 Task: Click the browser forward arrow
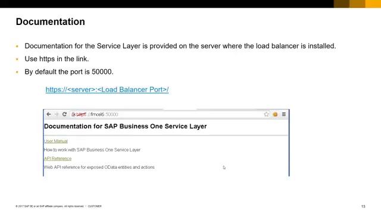[x=57, y=114]
